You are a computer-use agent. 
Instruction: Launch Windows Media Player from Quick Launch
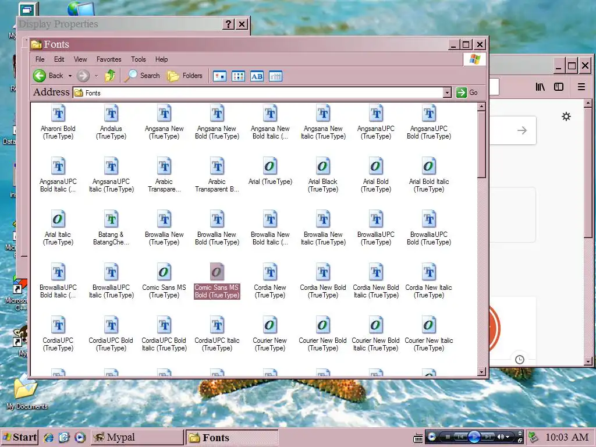[x=80, y=438]
